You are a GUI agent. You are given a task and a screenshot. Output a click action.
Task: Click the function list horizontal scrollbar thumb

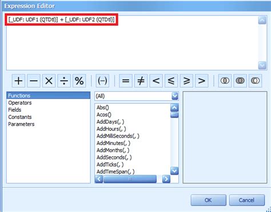point(130,179)
